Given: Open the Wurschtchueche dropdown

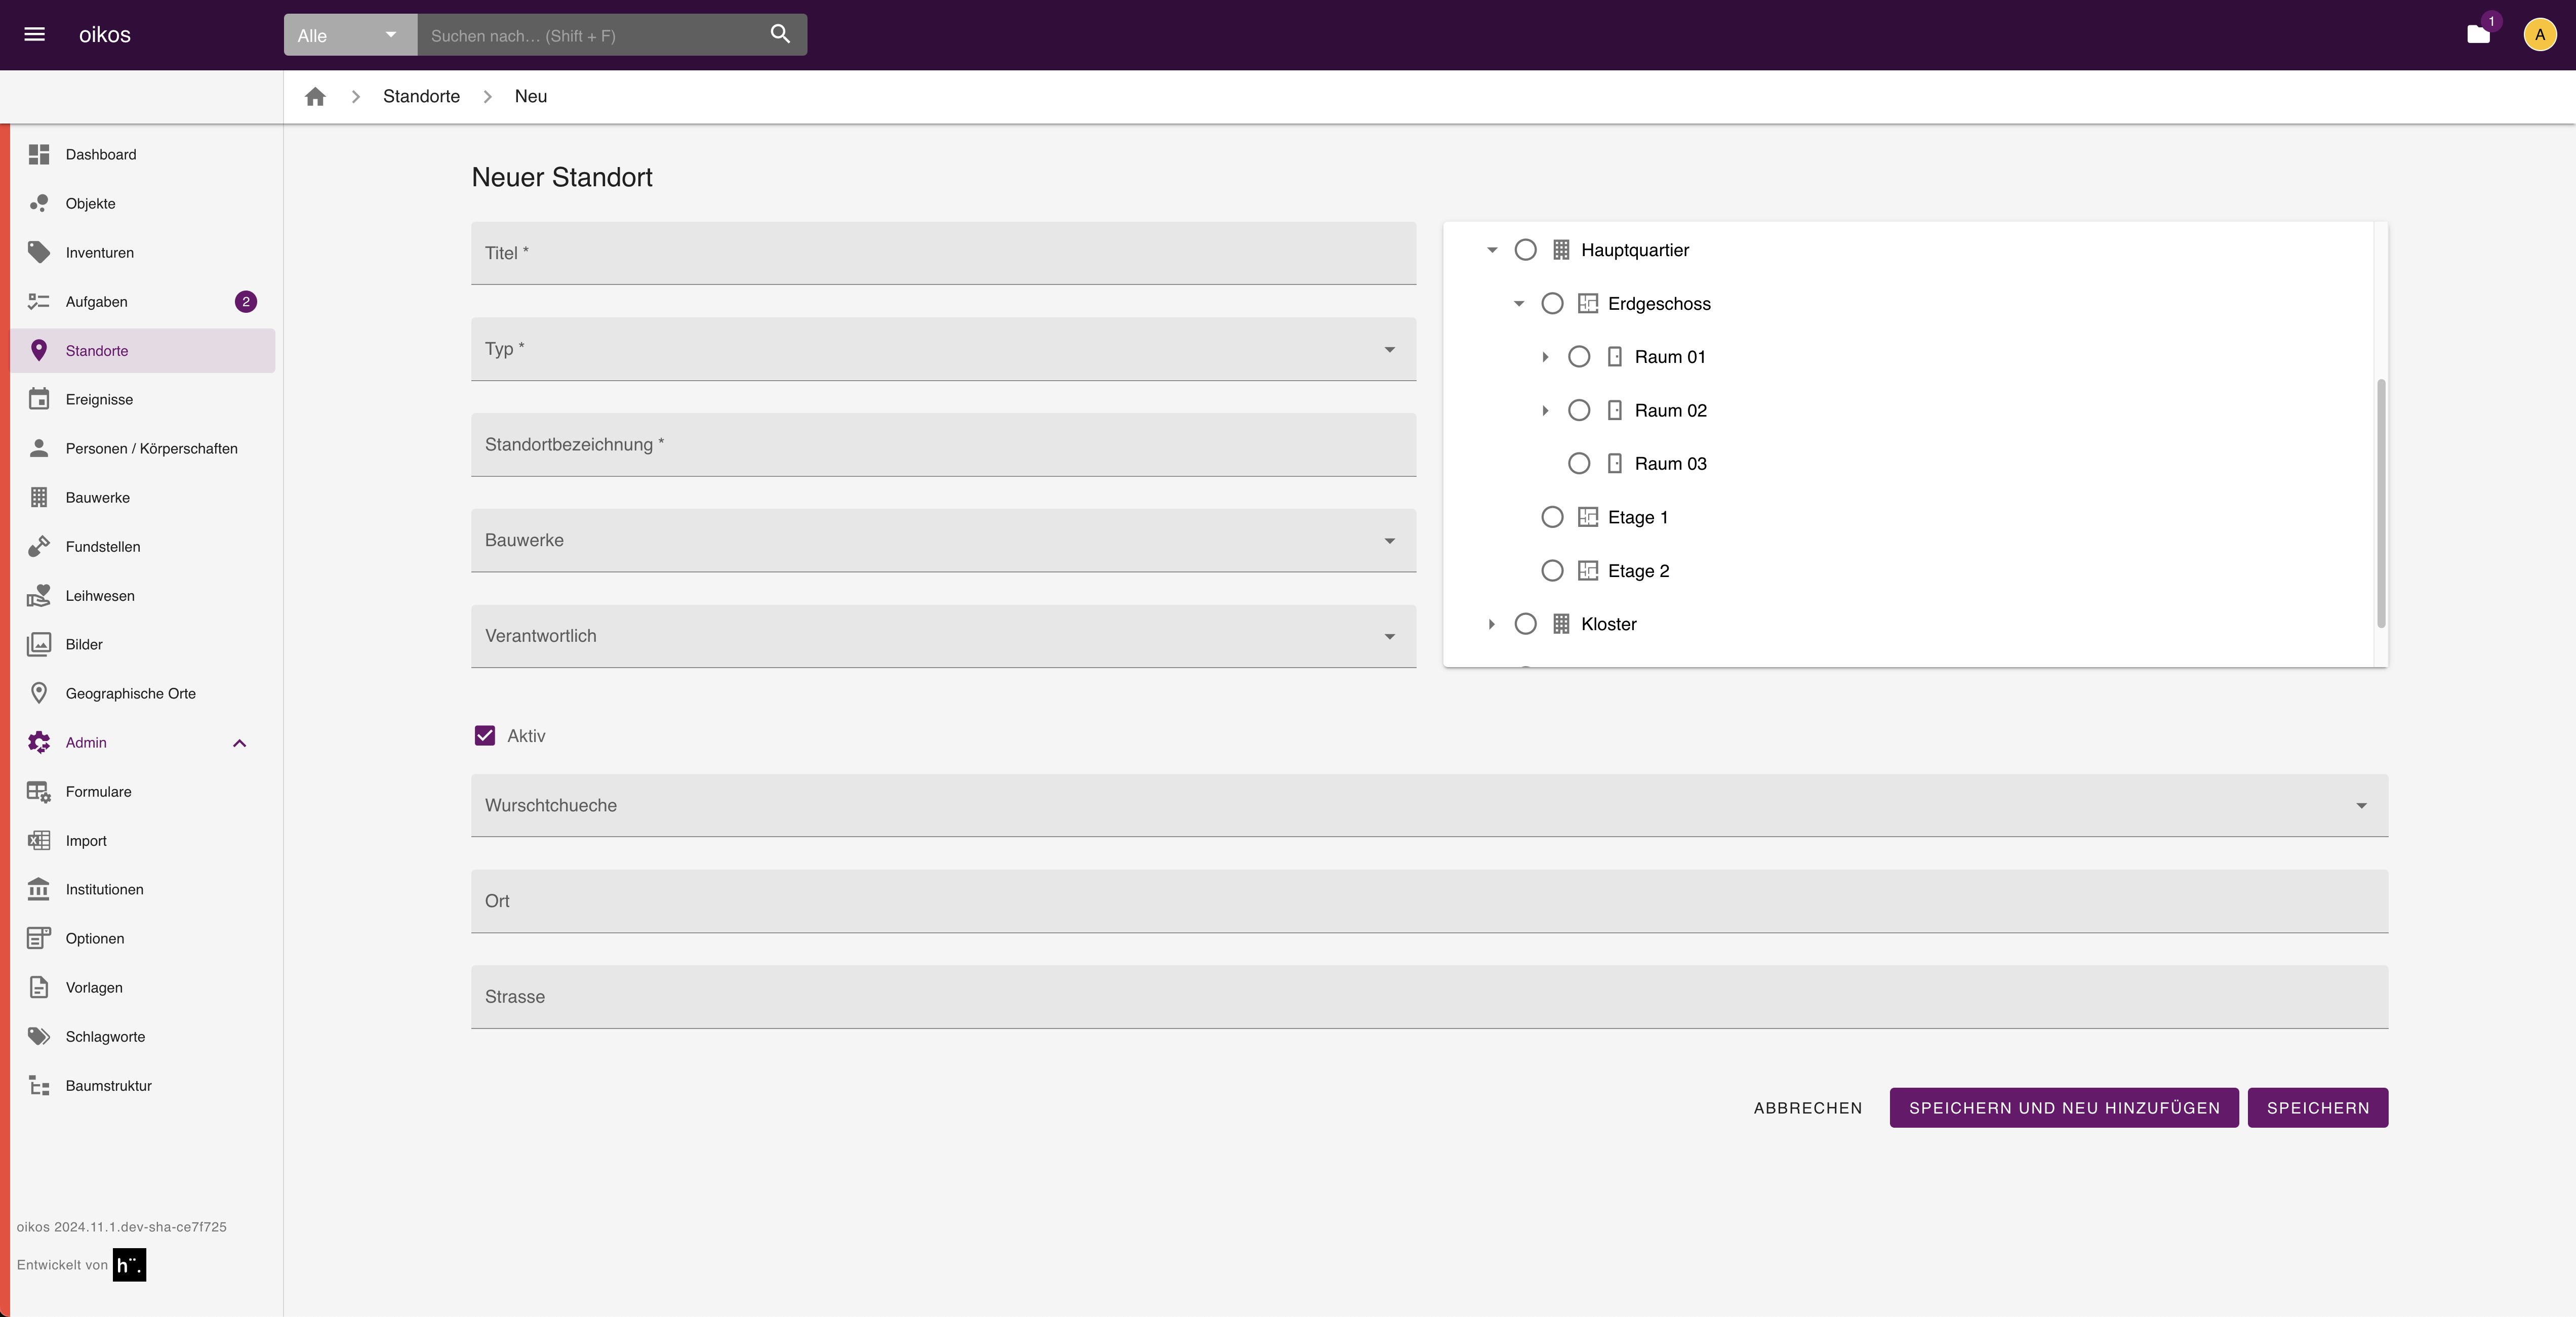Looking at the screenshot, I should coord(1429,805).
